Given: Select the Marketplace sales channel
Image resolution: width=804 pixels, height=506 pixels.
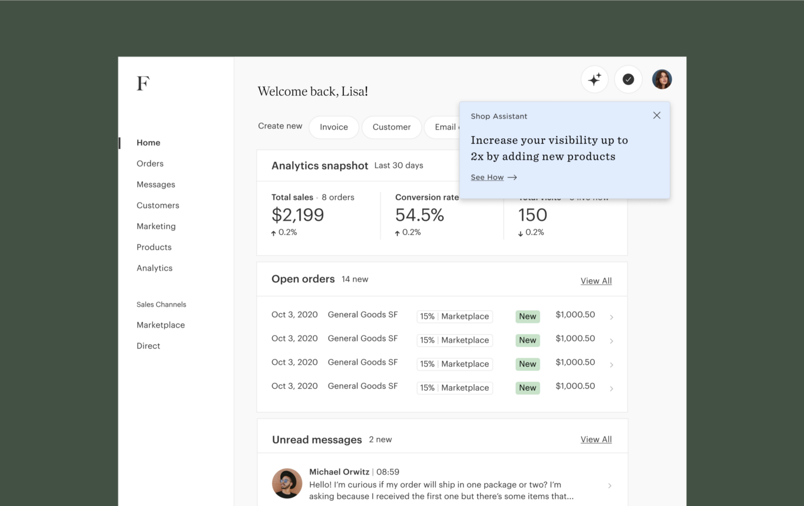Looking at the screenshot, I should pyautogui.click(x=160, y=325).
